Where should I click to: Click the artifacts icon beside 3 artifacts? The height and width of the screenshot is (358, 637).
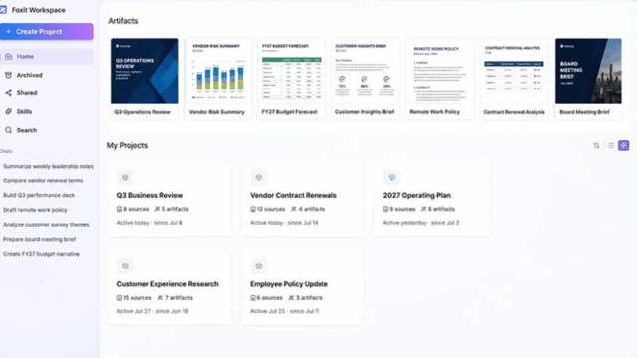click(x=291, y=298)
